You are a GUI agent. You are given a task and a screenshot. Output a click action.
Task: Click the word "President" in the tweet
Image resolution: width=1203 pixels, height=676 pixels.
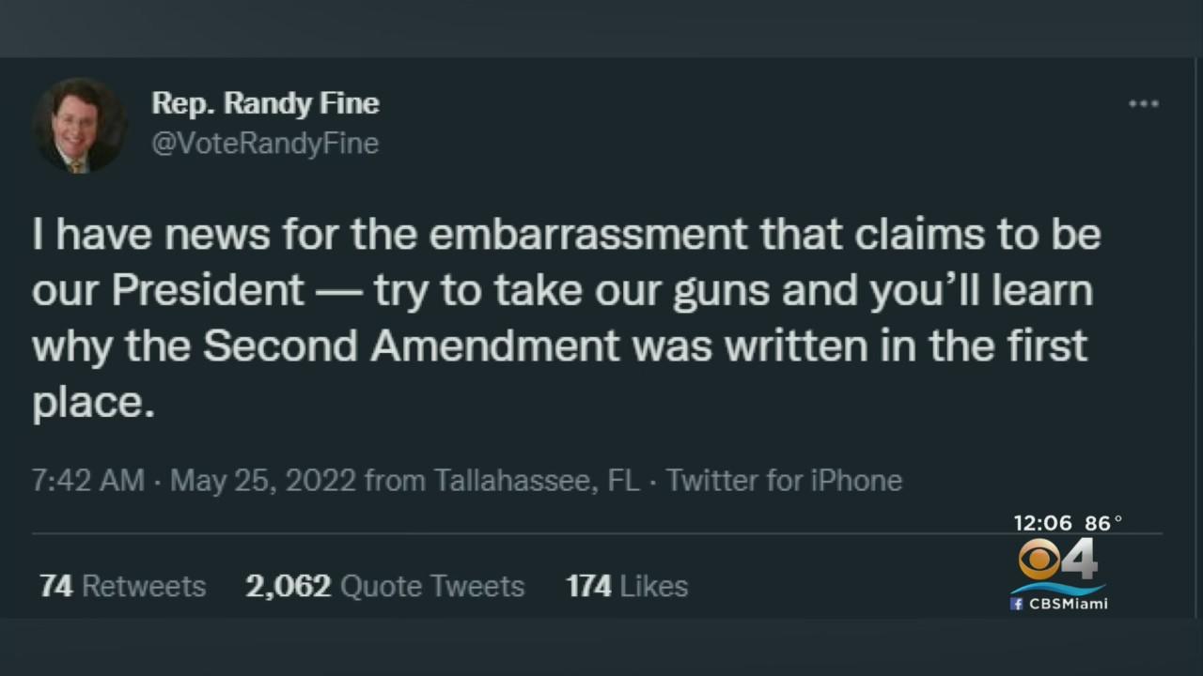208,291
